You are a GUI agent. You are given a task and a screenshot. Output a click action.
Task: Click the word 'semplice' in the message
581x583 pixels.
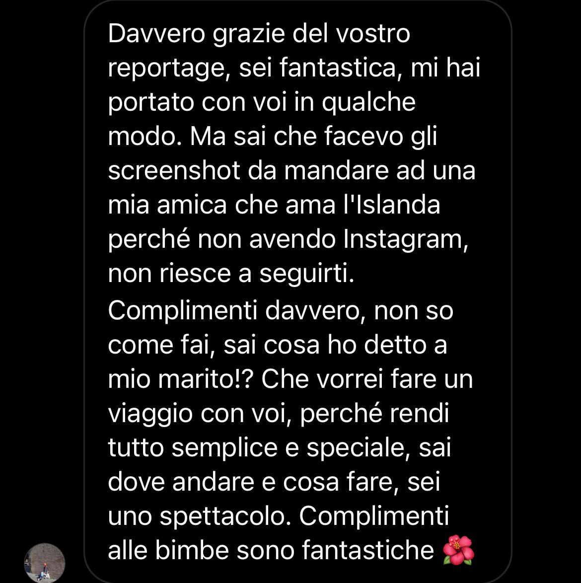coord(224,448)
